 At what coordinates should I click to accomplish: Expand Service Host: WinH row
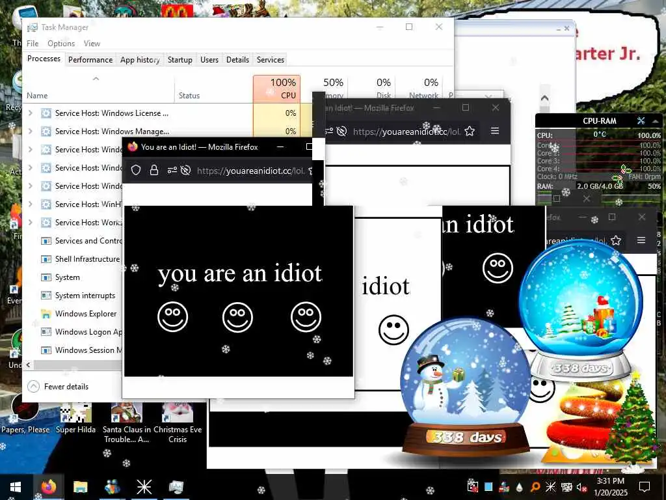(30, 204)
